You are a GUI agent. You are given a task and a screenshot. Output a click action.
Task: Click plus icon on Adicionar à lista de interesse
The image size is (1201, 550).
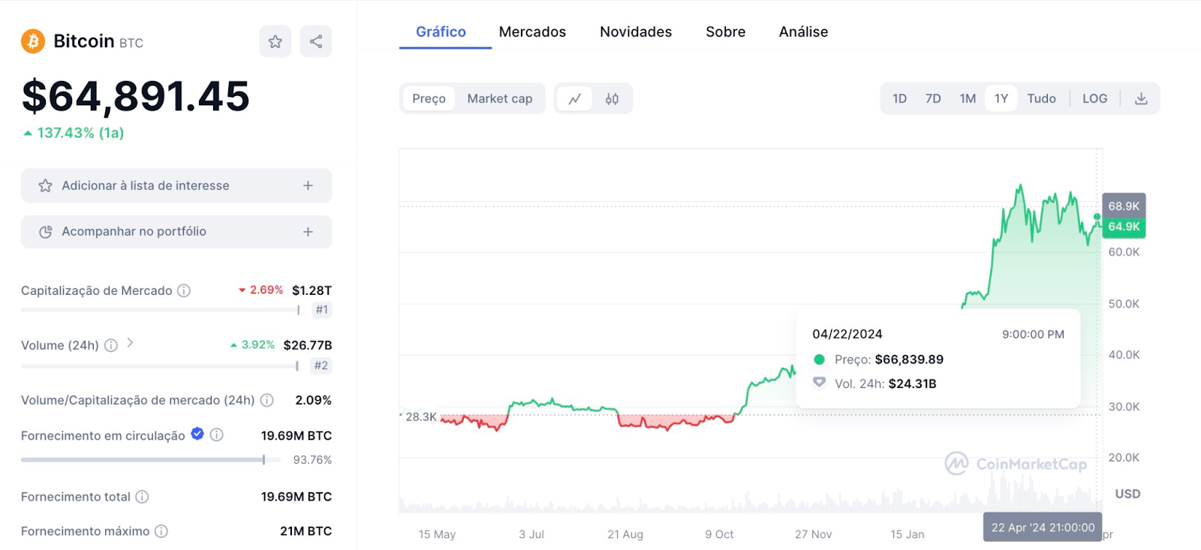(308, 185)
